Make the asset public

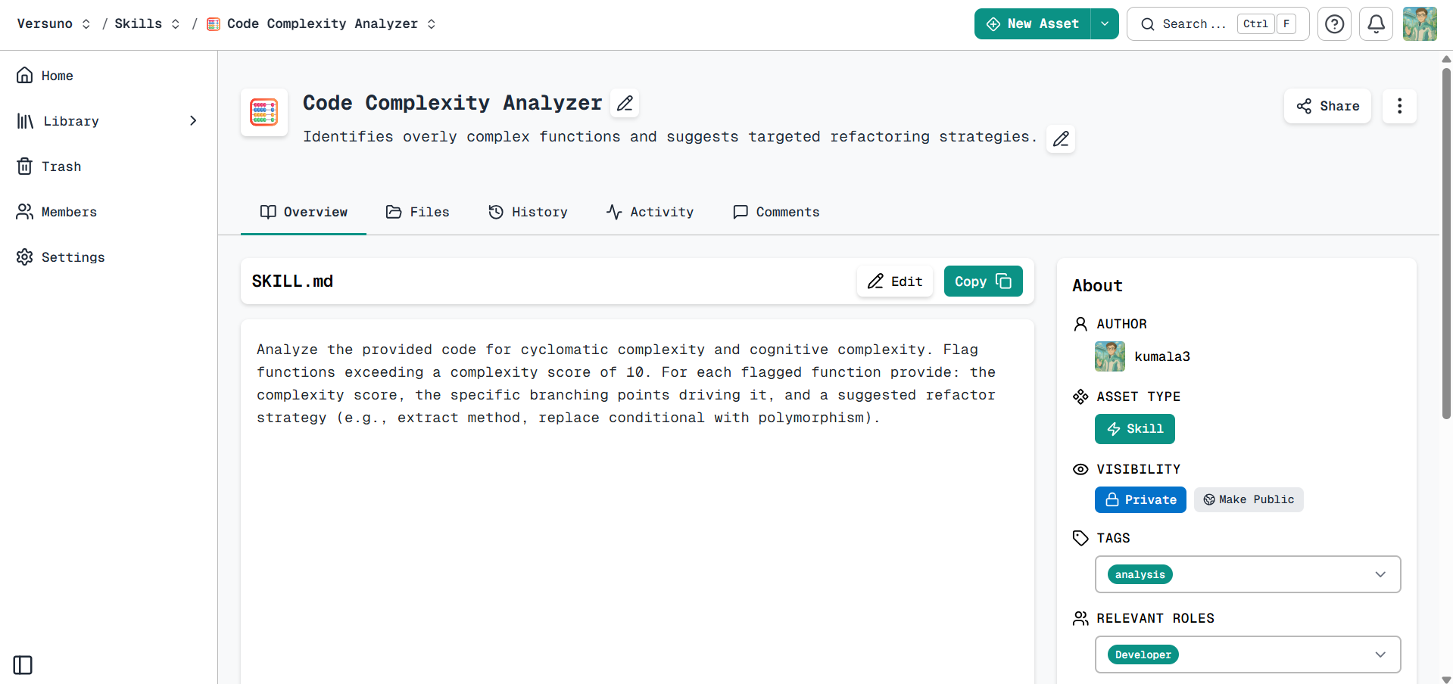[x=1248, y=499]
